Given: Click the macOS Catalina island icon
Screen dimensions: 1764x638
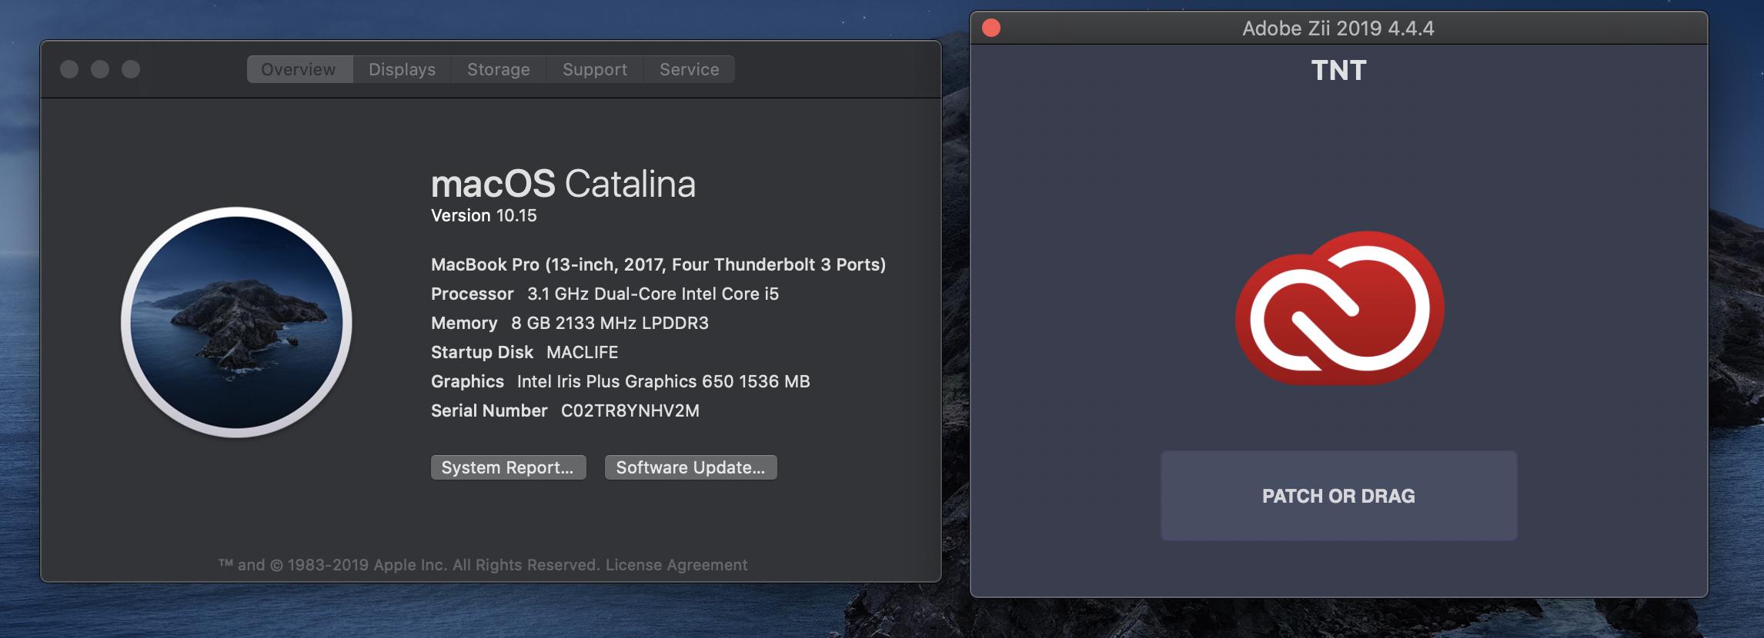Looking at the screenshot, I should (236, 322).
